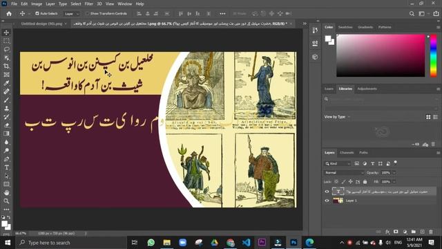Hide Layer 1 with eye icon

327,201
